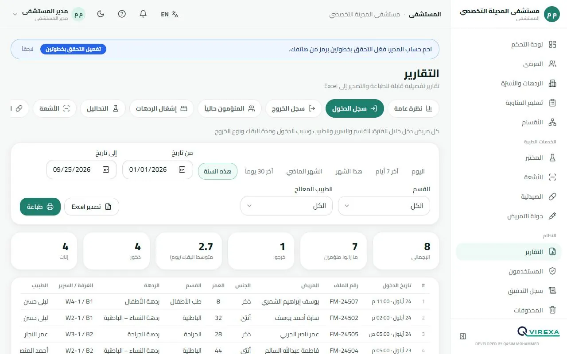567x354 pixels.
Task: Click the المحذوفات trash icon
Action: tap(552, 310)
